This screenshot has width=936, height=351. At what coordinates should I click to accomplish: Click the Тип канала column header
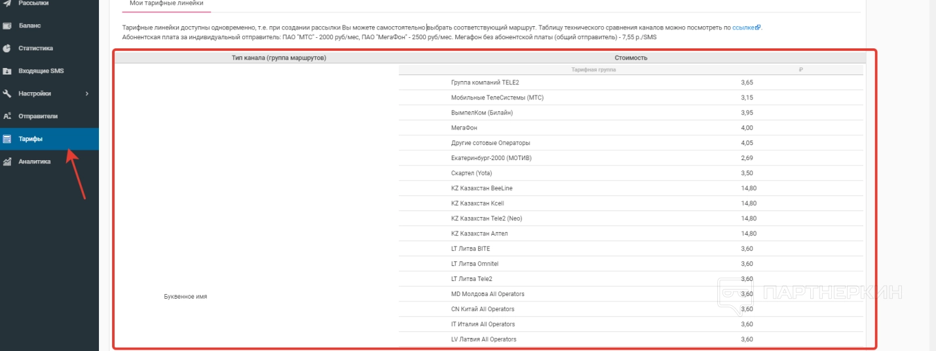click(279, 58)
